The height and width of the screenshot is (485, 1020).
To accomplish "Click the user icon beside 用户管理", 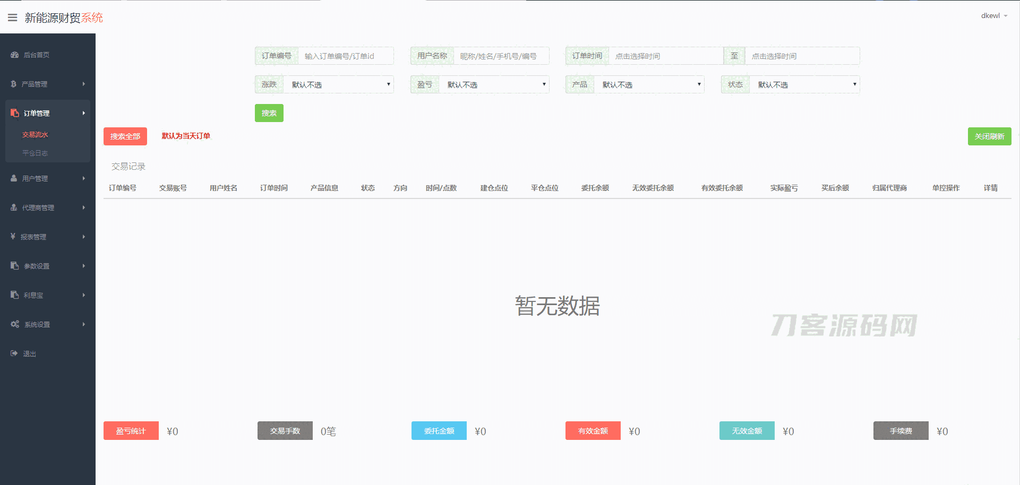I will 14,178.
